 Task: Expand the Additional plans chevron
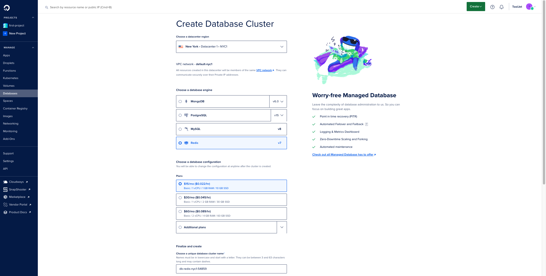pos(282,227)
